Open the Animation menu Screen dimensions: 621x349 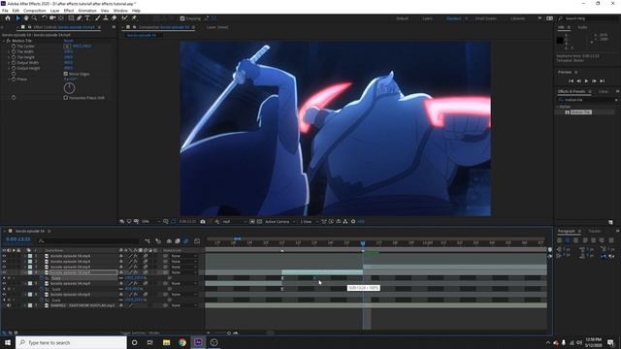click(x=87, y=11)
